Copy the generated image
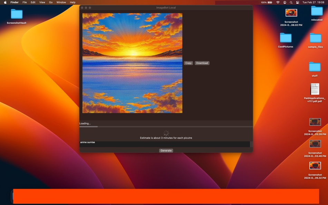328x205 pixels. pyautogui.click(x=188, y=63)
